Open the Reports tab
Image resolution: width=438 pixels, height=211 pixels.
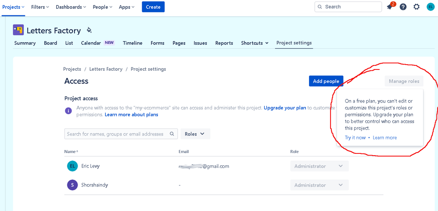point(224,43)
